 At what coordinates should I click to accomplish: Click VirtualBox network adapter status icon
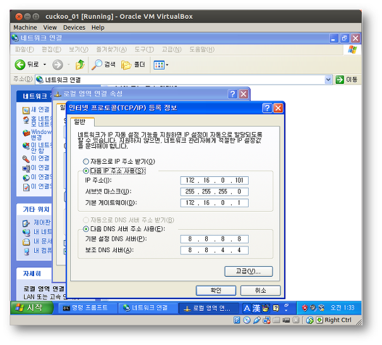[266, 320]
